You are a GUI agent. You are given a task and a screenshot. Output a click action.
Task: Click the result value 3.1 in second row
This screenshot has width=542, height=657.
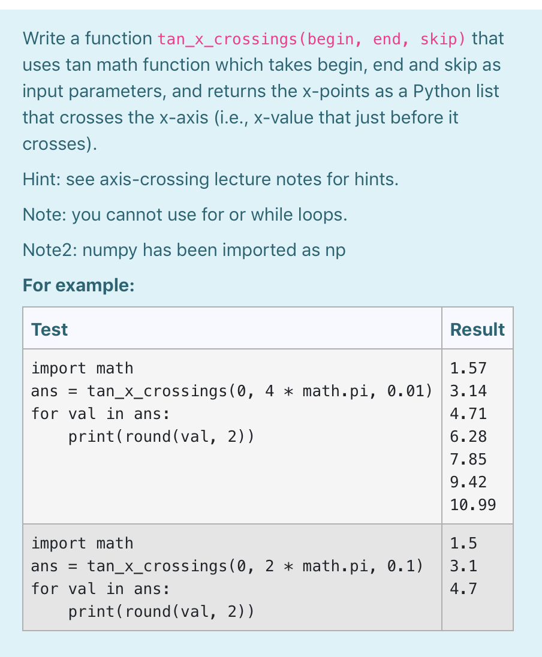point(463,566)
